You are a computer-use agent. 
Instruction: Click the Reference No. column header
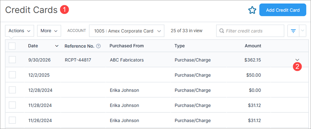click(x=79, y=46)
